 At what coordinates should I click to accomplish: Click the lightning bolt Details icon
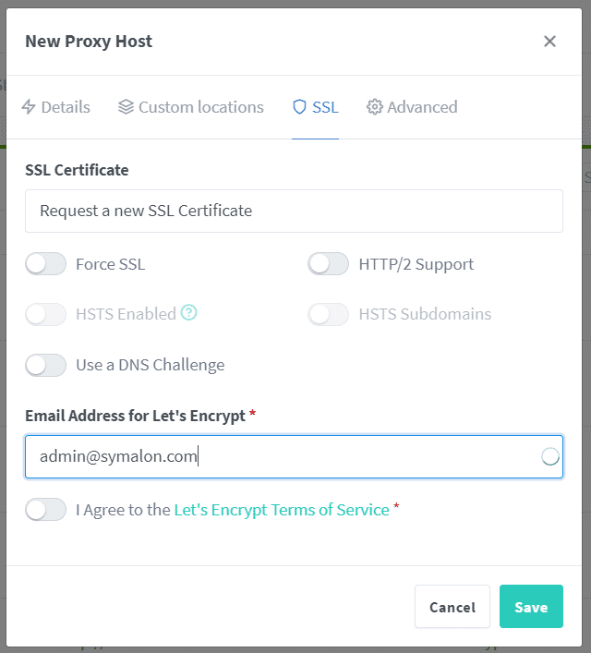tap(28, 107)
